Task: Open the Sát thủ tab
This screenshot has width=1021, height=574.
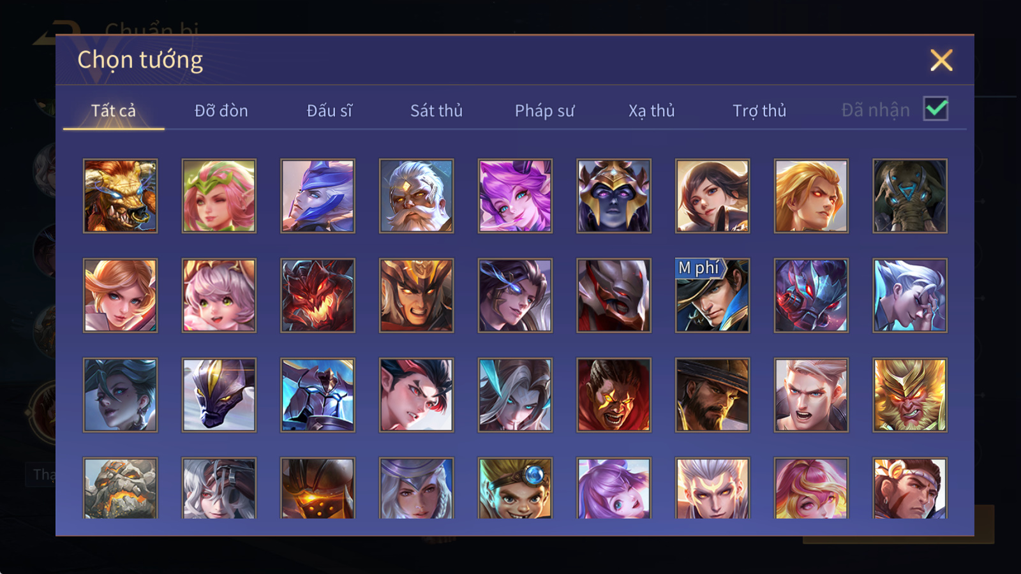Action: [436, 110]
